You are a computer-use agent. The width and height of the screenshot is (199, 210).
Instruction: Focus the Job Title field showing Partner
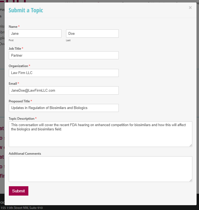[64, 55]
